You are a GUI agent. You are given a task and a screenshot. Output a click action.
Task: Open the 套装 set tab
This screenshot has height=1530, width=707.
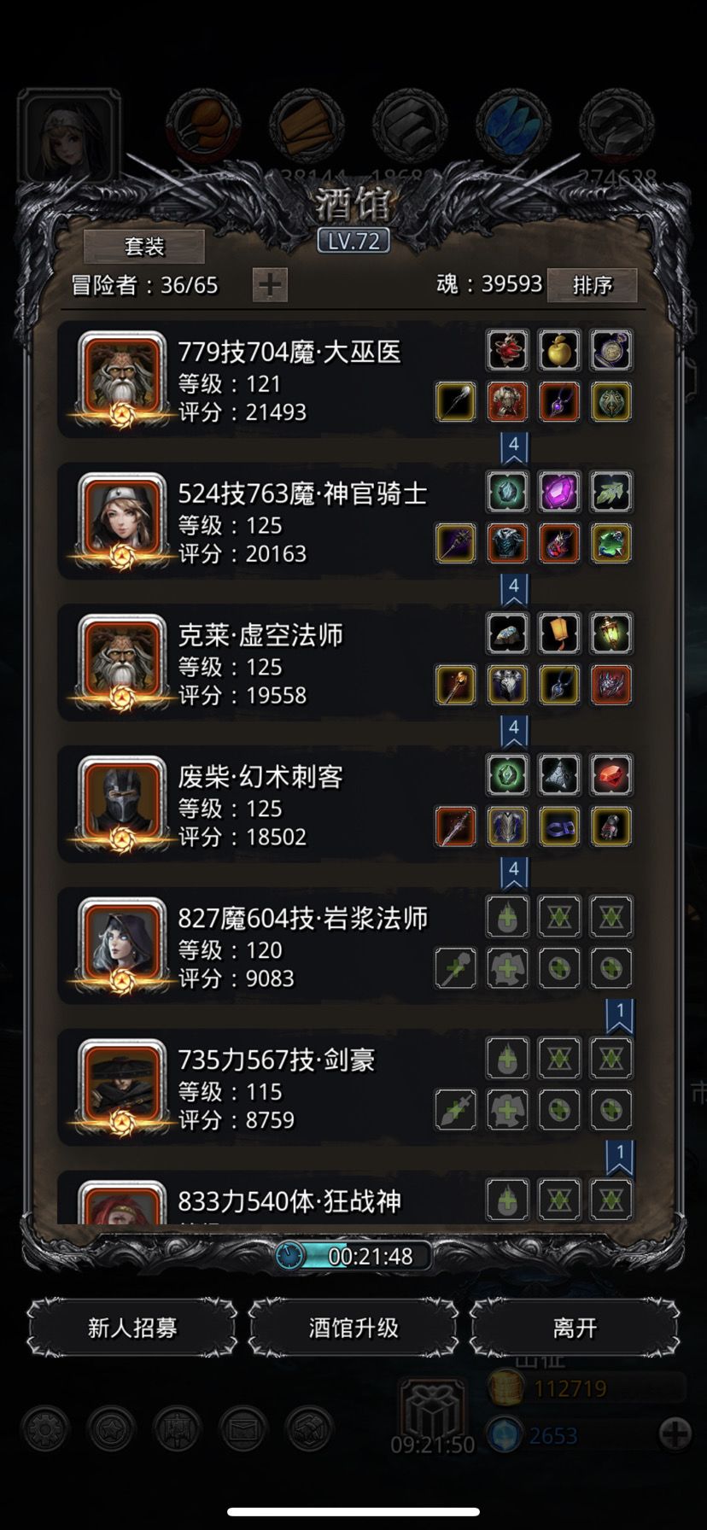point(144,247)
